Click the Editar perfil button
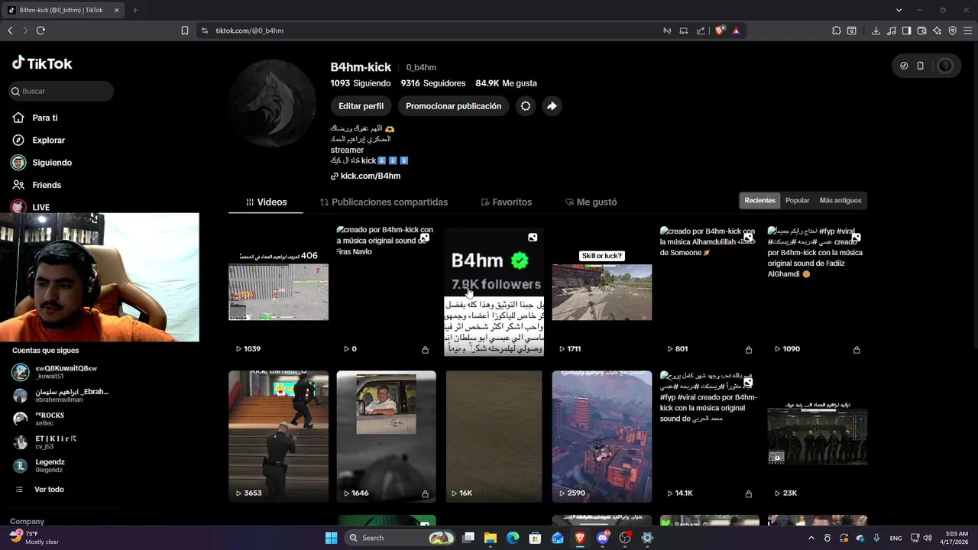 point(361,106)
